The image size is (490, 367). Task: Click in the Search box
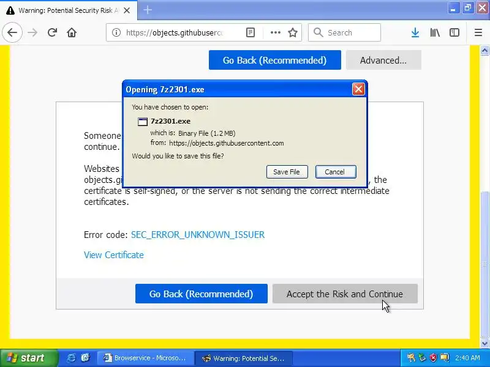[x=344, y=32]
